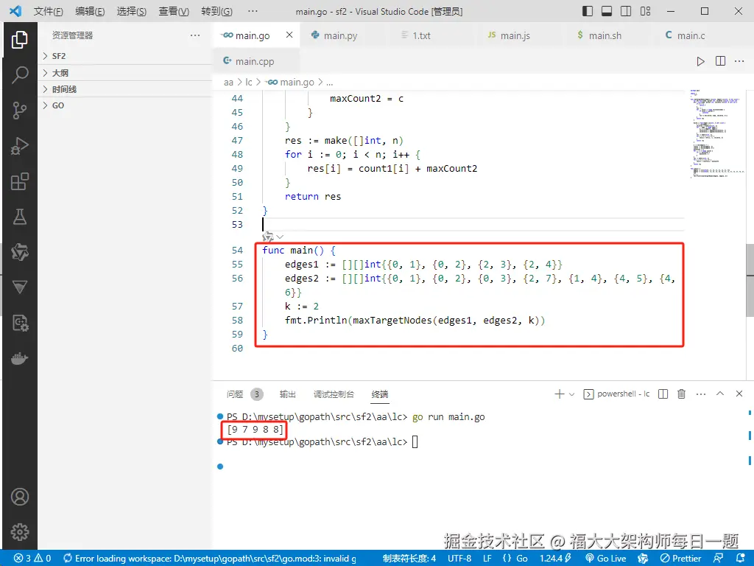Switch to the main.js tab
754x566 pixels.
click(515, 35)
